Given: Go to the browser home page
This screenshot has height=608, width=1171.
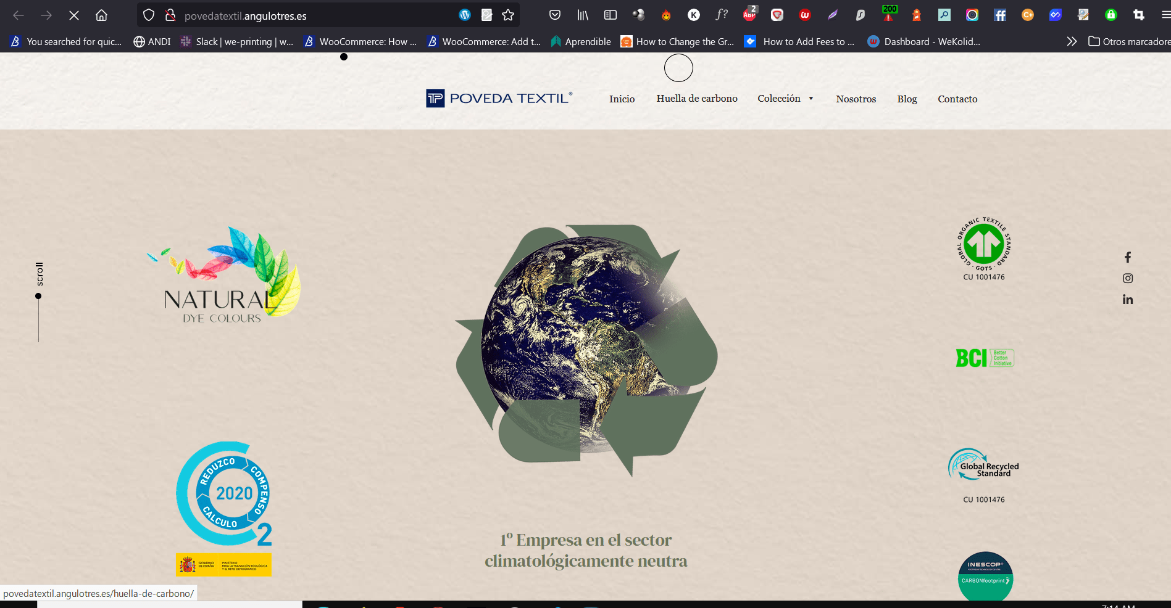Looking at the screenshot, I should pos(101,15).
